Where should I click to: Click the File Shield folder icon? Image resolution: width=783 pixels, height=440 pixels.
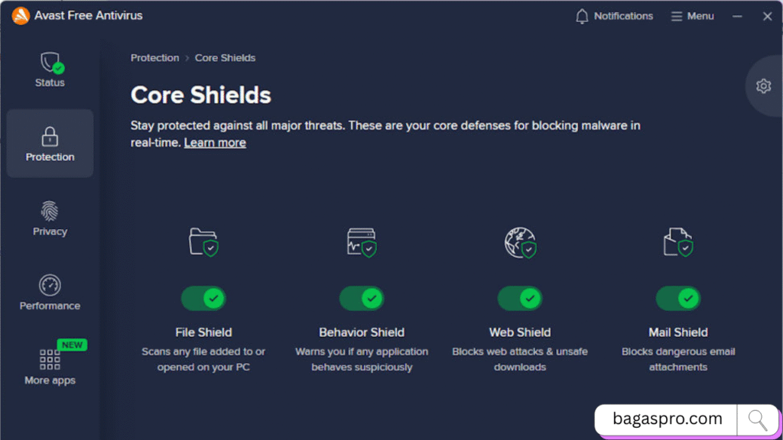[203, 241]
